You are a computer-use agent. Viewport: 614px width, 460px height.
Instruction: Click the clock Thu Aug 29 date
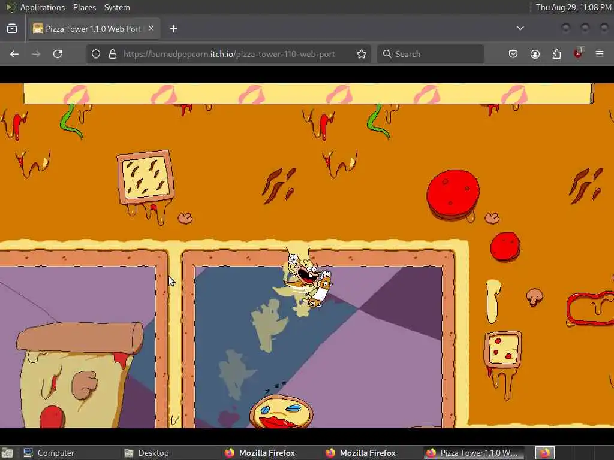(573, 7)
